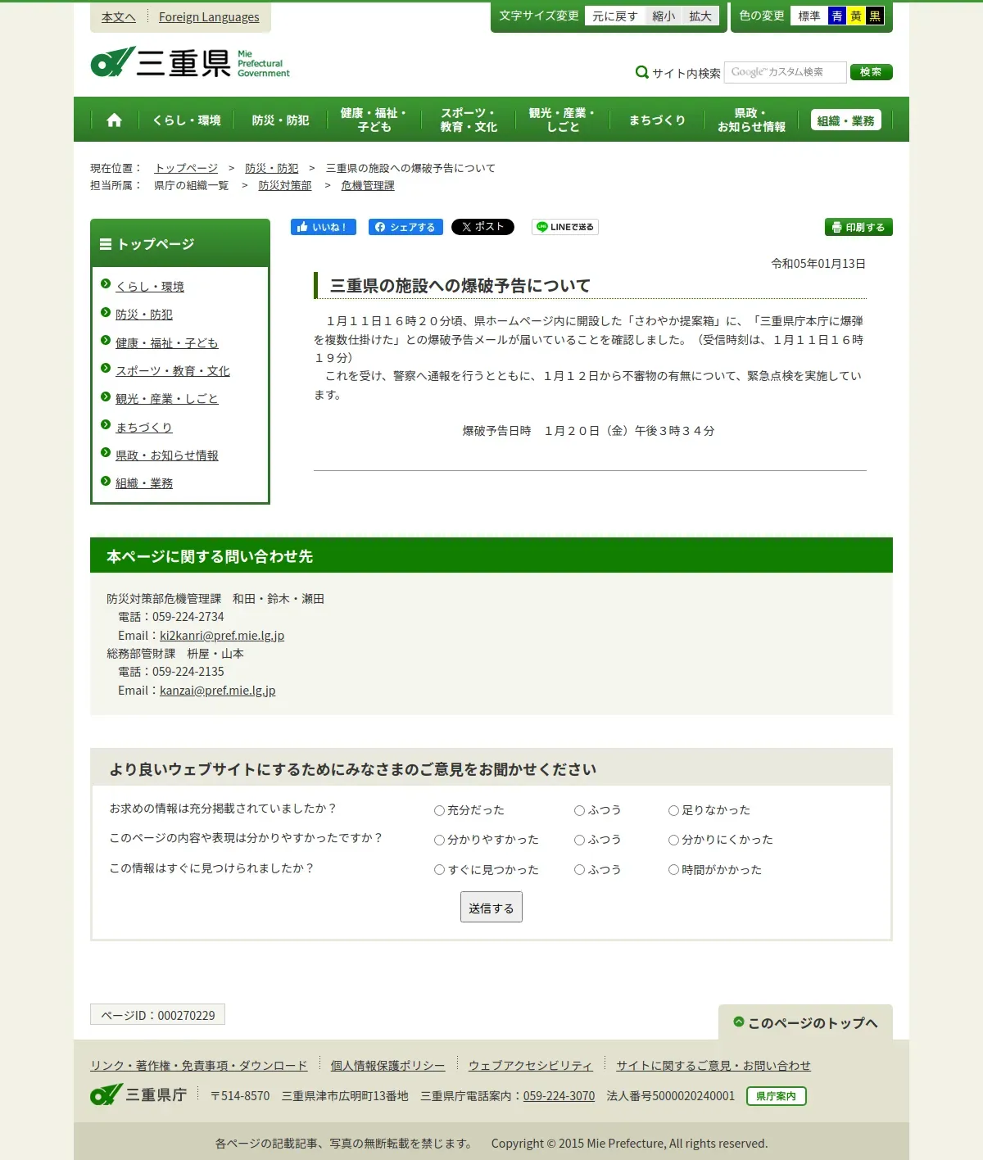This screenshot has height=1160, width=983.
Task: Choose 青 blue color scheme
Action: [x=837, y=16]
